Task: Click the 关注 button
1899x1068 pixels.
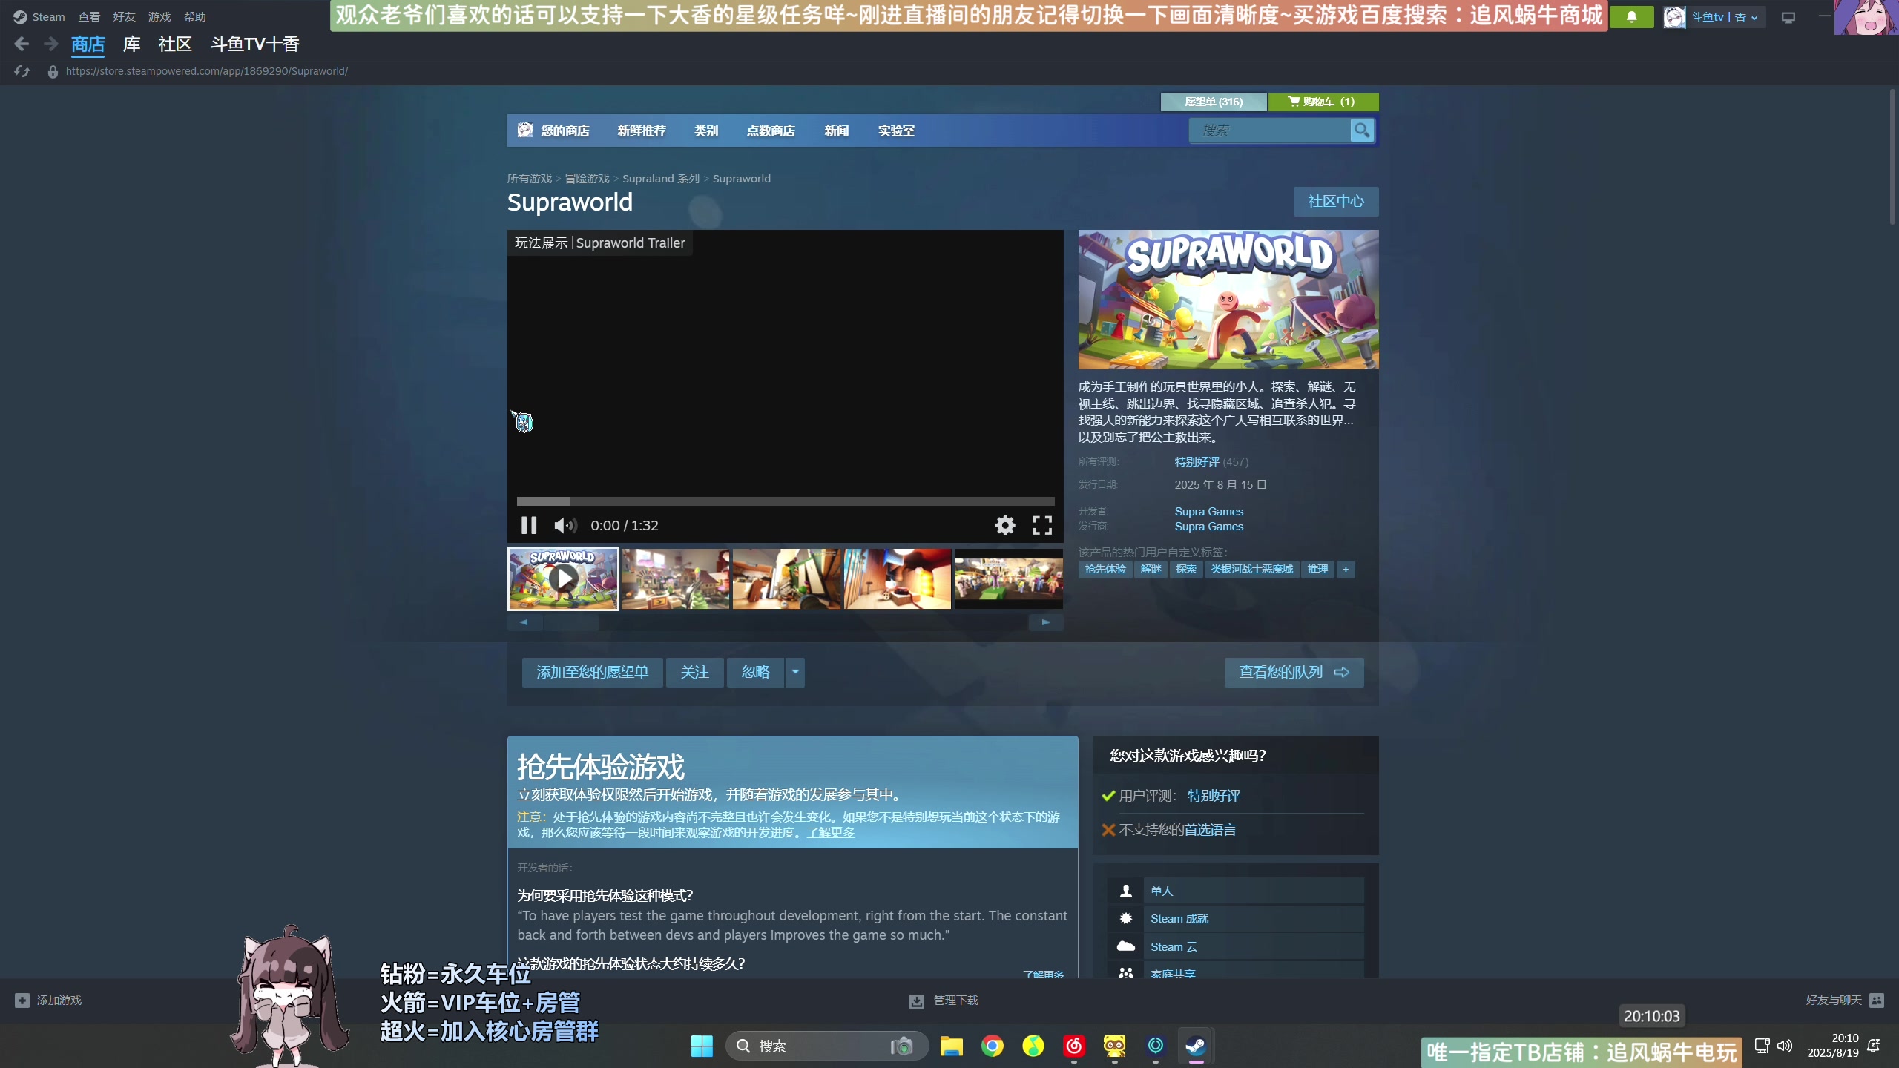Action: pos(694,672)
